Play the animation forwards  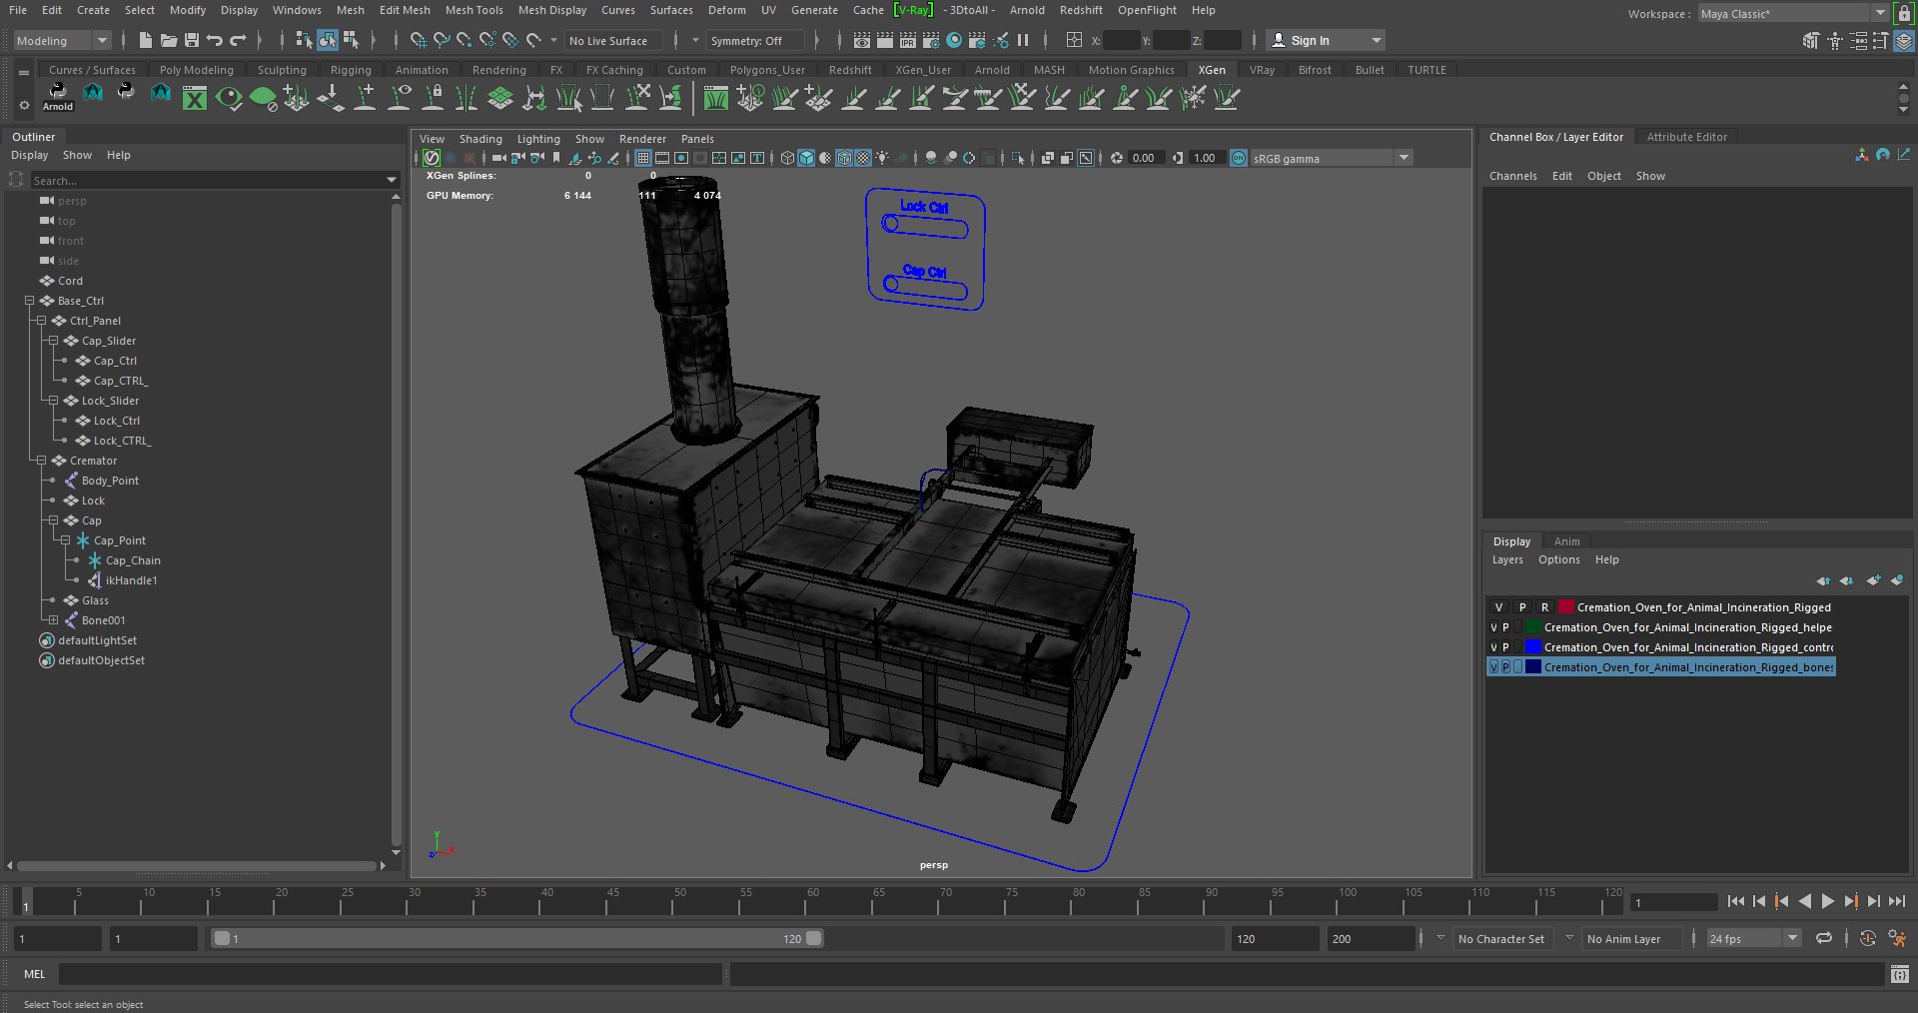coord(1827,901)
